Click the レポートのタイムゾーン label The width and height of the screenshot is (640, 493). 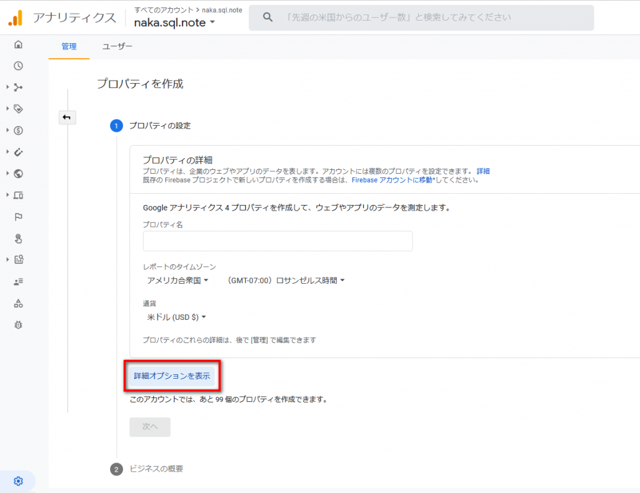(179, 267)
